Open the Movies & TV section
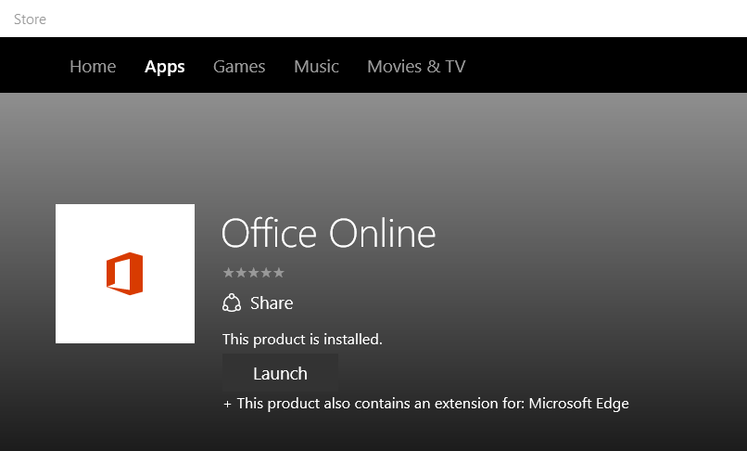This screenshot has height=451, width=747. point(416,67)
